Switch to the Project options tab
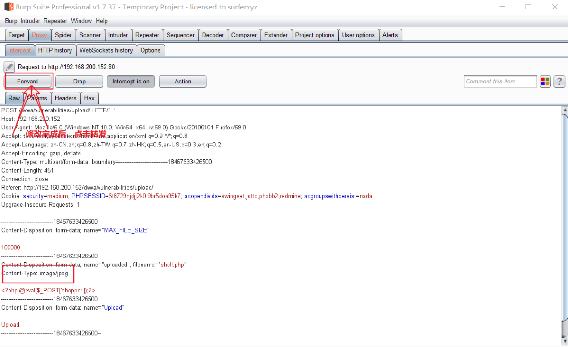Image resolution: width=568 pixels, height=347 pixels. pos(315,35)
